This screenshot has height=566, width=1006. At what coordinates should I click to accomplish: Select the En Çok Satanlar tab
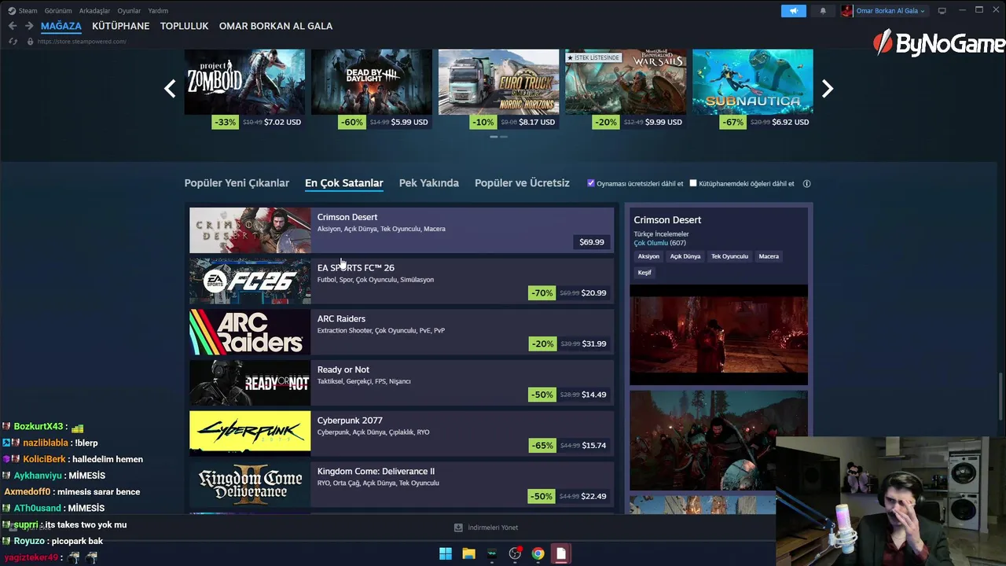(x=344, y=183)
